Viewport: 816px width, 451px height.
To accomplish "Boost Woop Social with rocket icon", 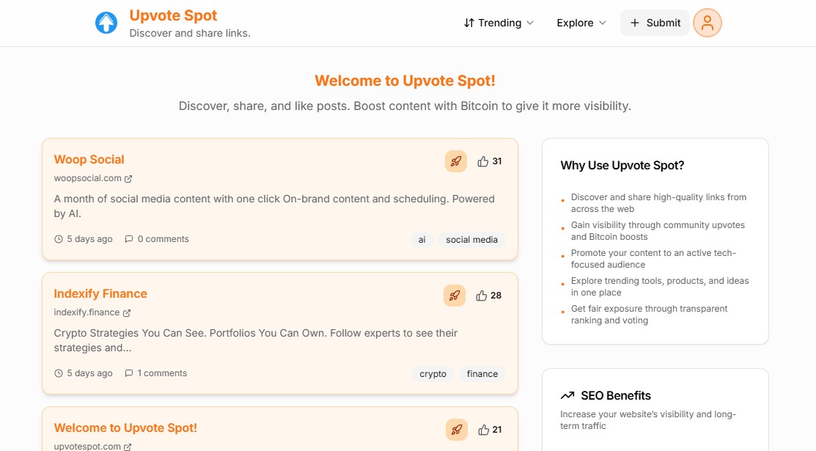I will tap(456, 161).
